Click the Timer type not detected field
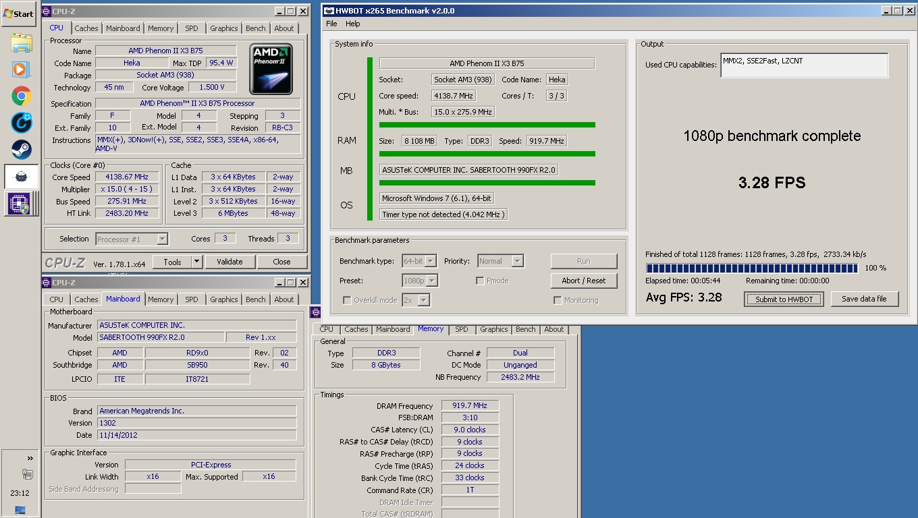918x518 pixels. [x=443, y=214]
